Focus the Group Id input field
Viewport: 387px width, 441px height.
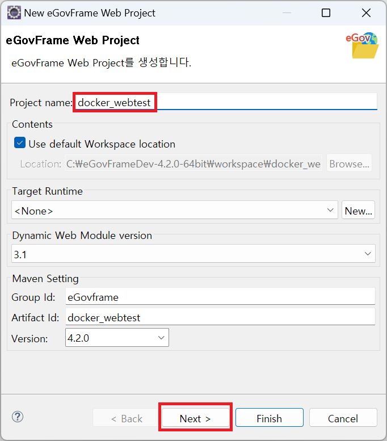[220, 296]
